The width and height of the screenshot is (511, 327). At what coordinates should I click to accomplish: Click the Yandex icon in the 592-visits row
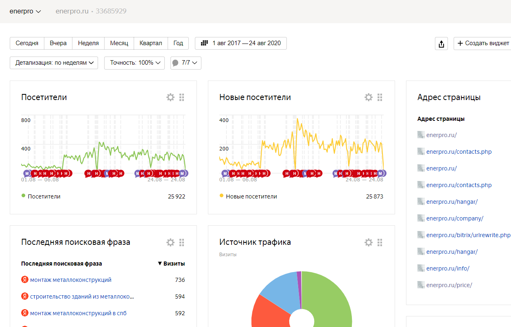(24, 313)
